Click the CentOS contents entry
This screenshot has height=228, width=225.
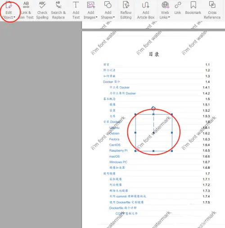point(115,145)
